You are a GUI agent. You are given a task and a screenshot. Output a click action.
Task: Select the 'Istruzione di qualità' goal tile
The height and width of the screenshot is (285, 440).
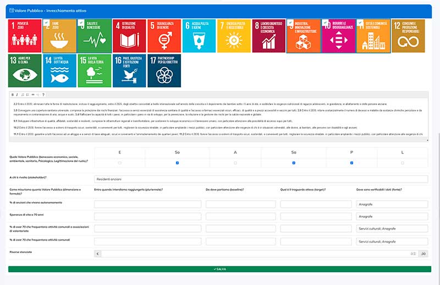click(129, 36)
